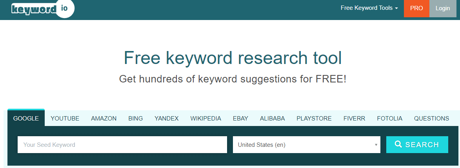This screenshot has height=168, width=460.
Task: Select the ALIBABA tab
Action: point(272,119)
